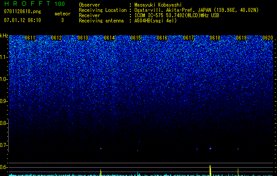Click the faint echo trace near 0615

tap(138, 150)
